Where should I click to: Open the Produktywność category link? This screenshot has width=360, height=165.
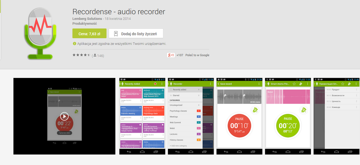(x=85, y=23)
